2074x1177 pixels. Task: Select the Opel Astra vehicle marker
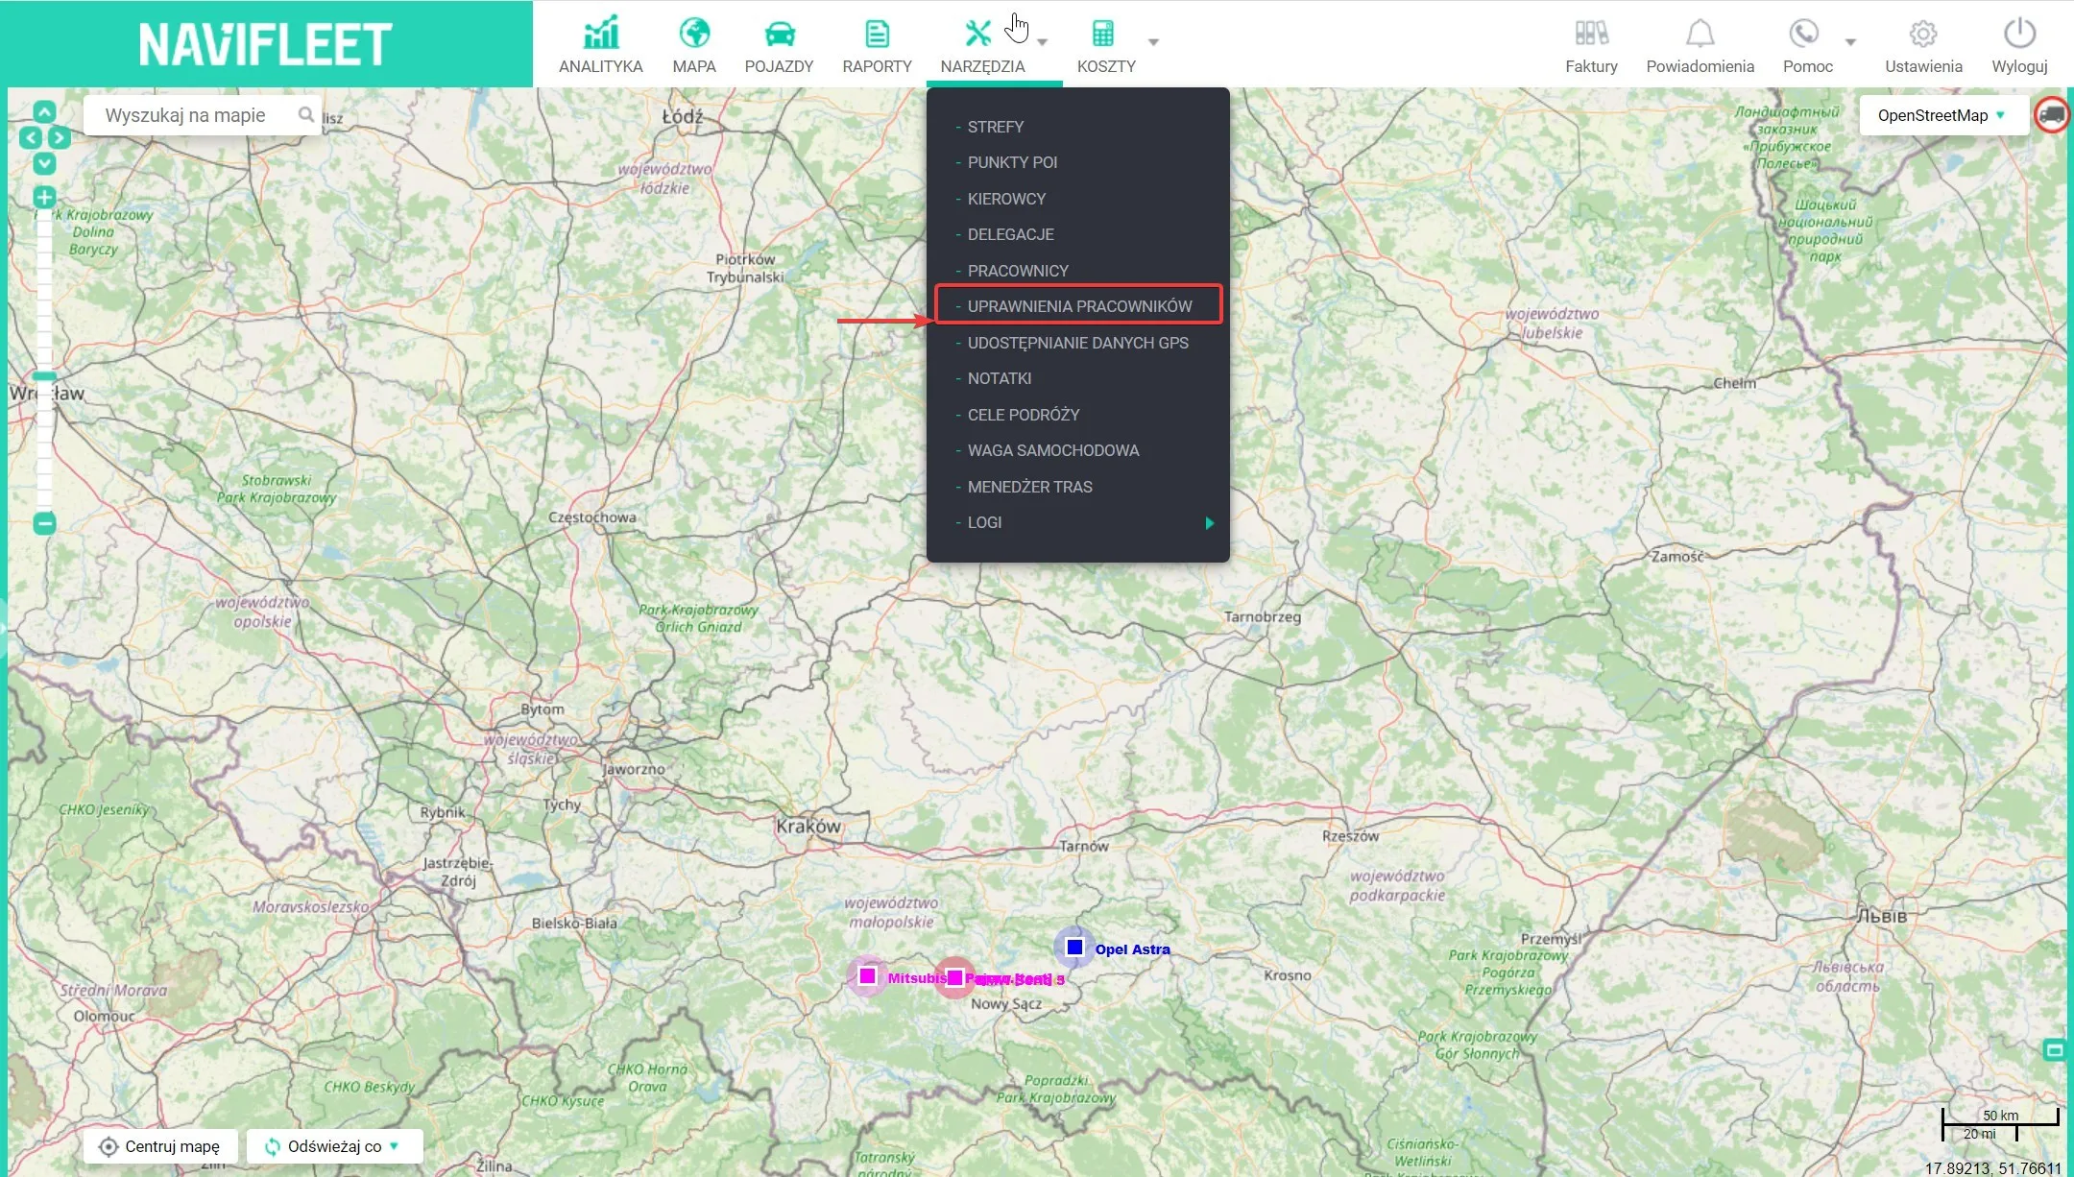pyautogui.click(x=1074, y=948)
